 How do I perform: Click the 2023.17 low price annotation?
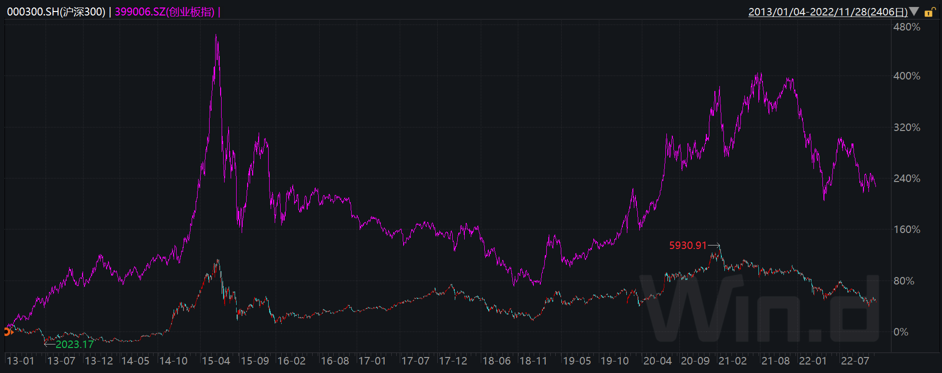pos(75,344)
